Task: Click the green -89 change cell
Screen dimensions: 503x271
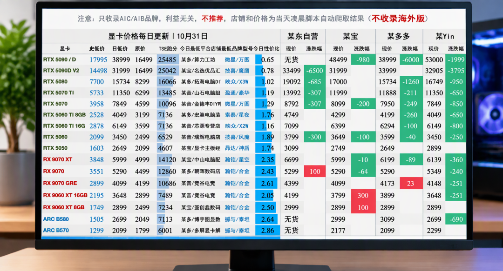Action: 411,159
